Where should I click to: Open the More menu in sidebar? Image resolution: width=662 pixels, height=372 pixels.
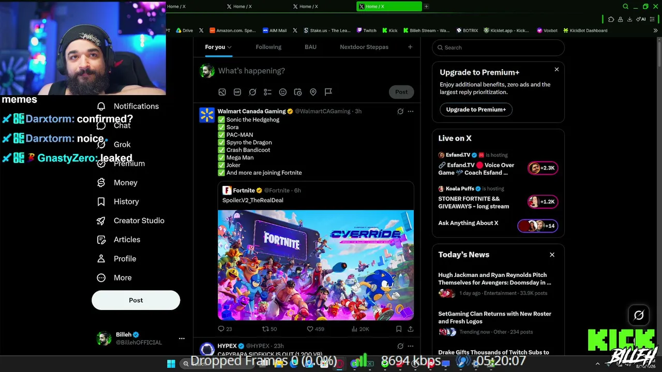click(114, 278)
